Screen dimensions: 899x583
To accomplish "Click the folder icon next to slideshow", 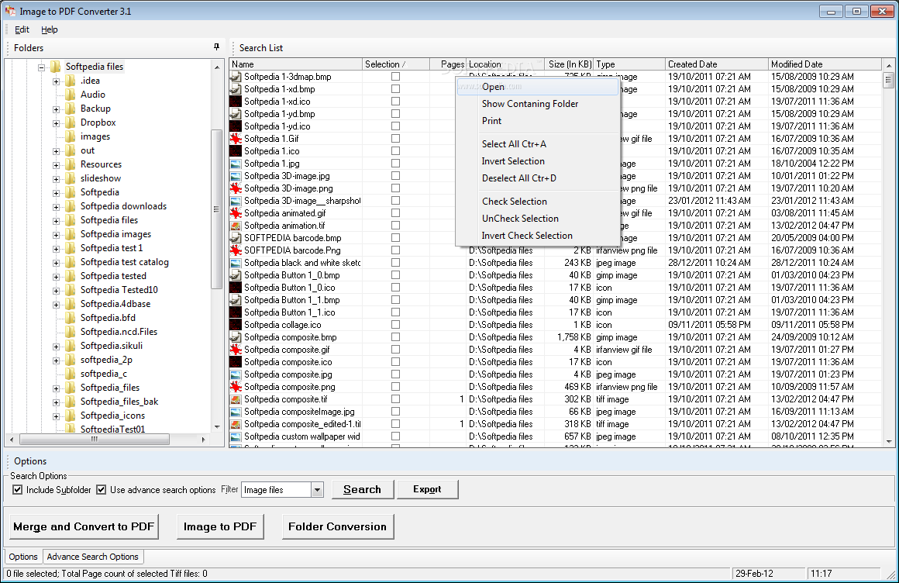I will (x=71, y=178).
